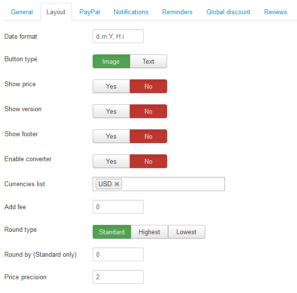This screenshot has height=293, width=297.
Task: Set Button type to Text
Action: [148, 61]
